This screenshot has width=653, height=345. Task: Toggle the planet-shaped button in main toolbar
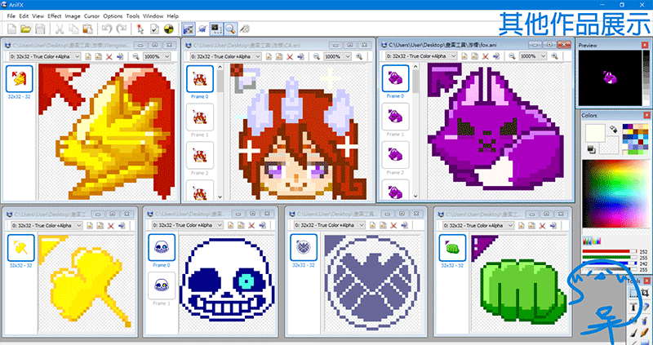pos(202,29)
